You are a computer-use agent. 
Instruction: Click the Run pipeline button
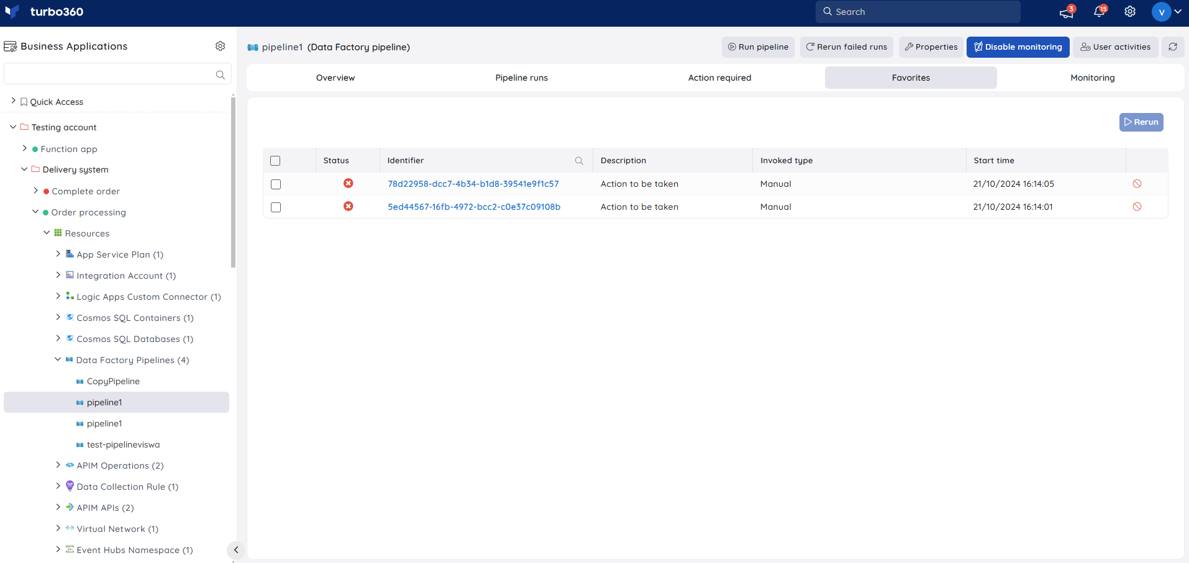tap(758, 47)
